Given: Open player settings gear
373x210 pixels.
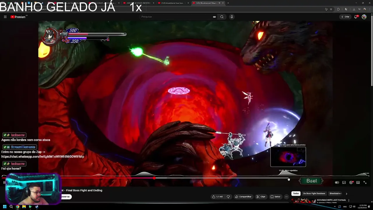Looking at the screenshot, I should click(351, 183).
